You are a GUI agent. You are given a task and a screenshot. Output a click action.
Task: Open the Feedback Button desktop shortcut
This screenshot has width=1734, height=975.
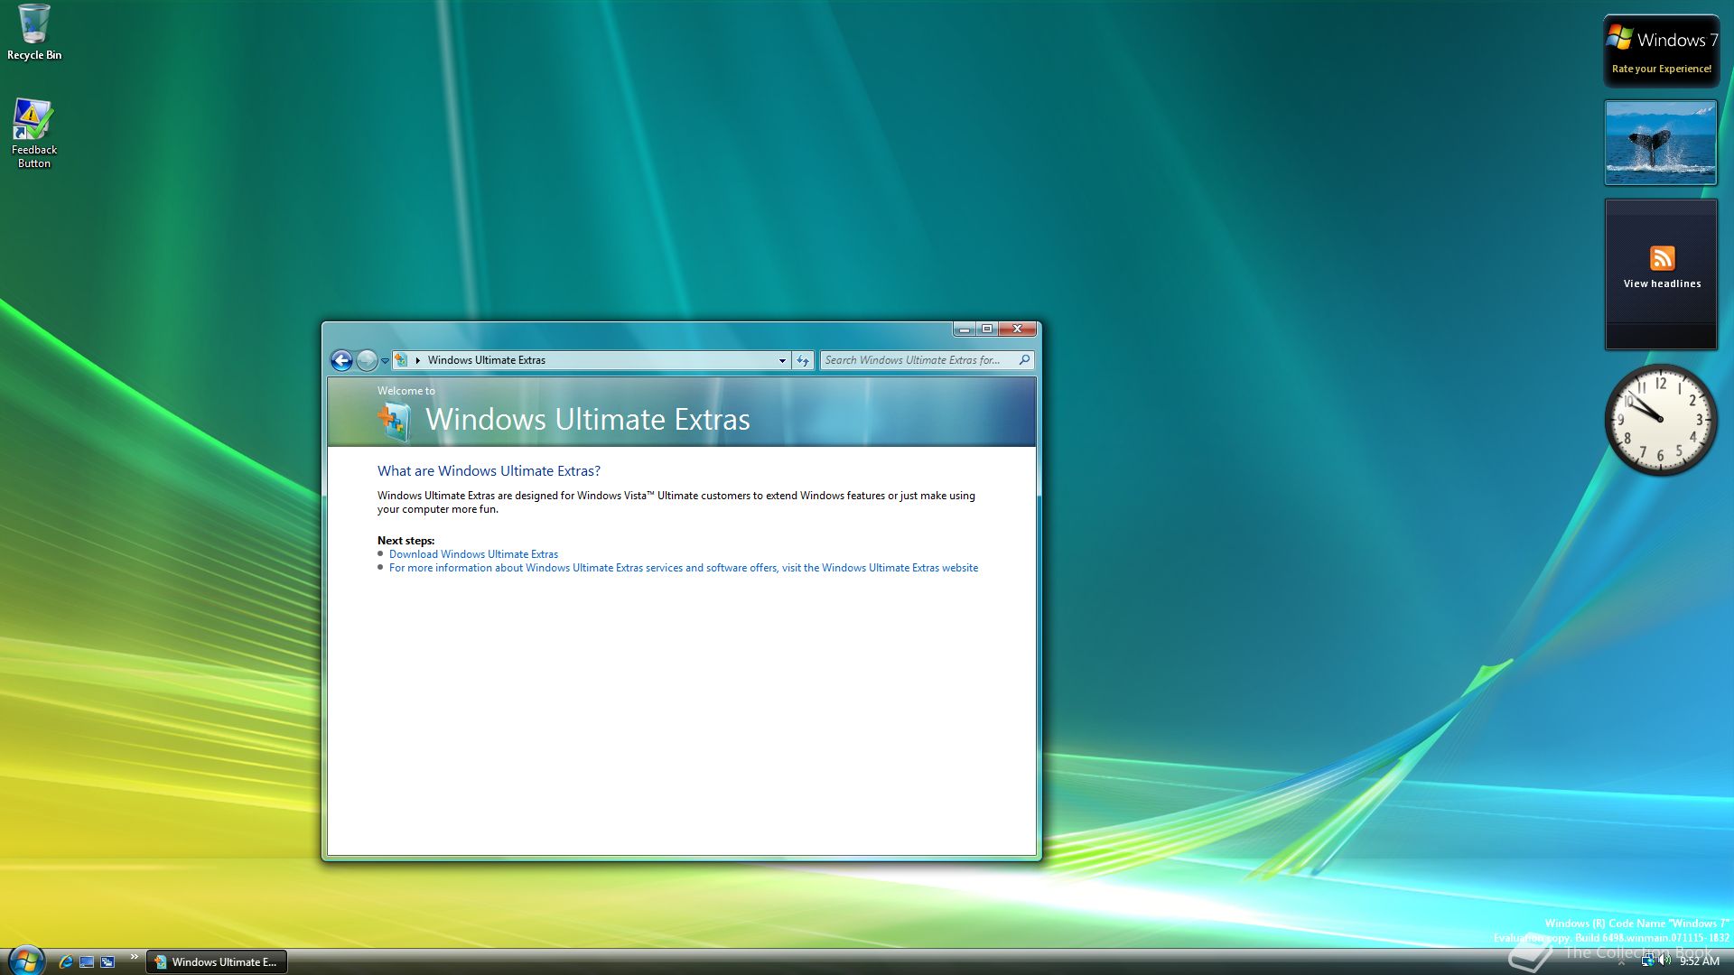click(x=33, y=133)
